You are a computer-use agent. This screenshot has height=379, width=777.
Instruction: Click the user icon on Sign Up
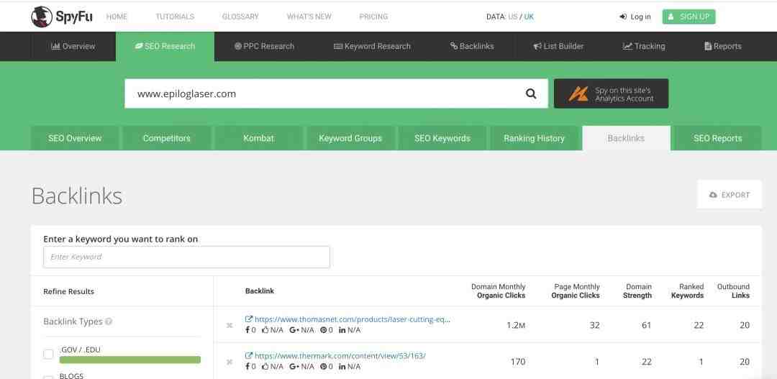point(671,17)
